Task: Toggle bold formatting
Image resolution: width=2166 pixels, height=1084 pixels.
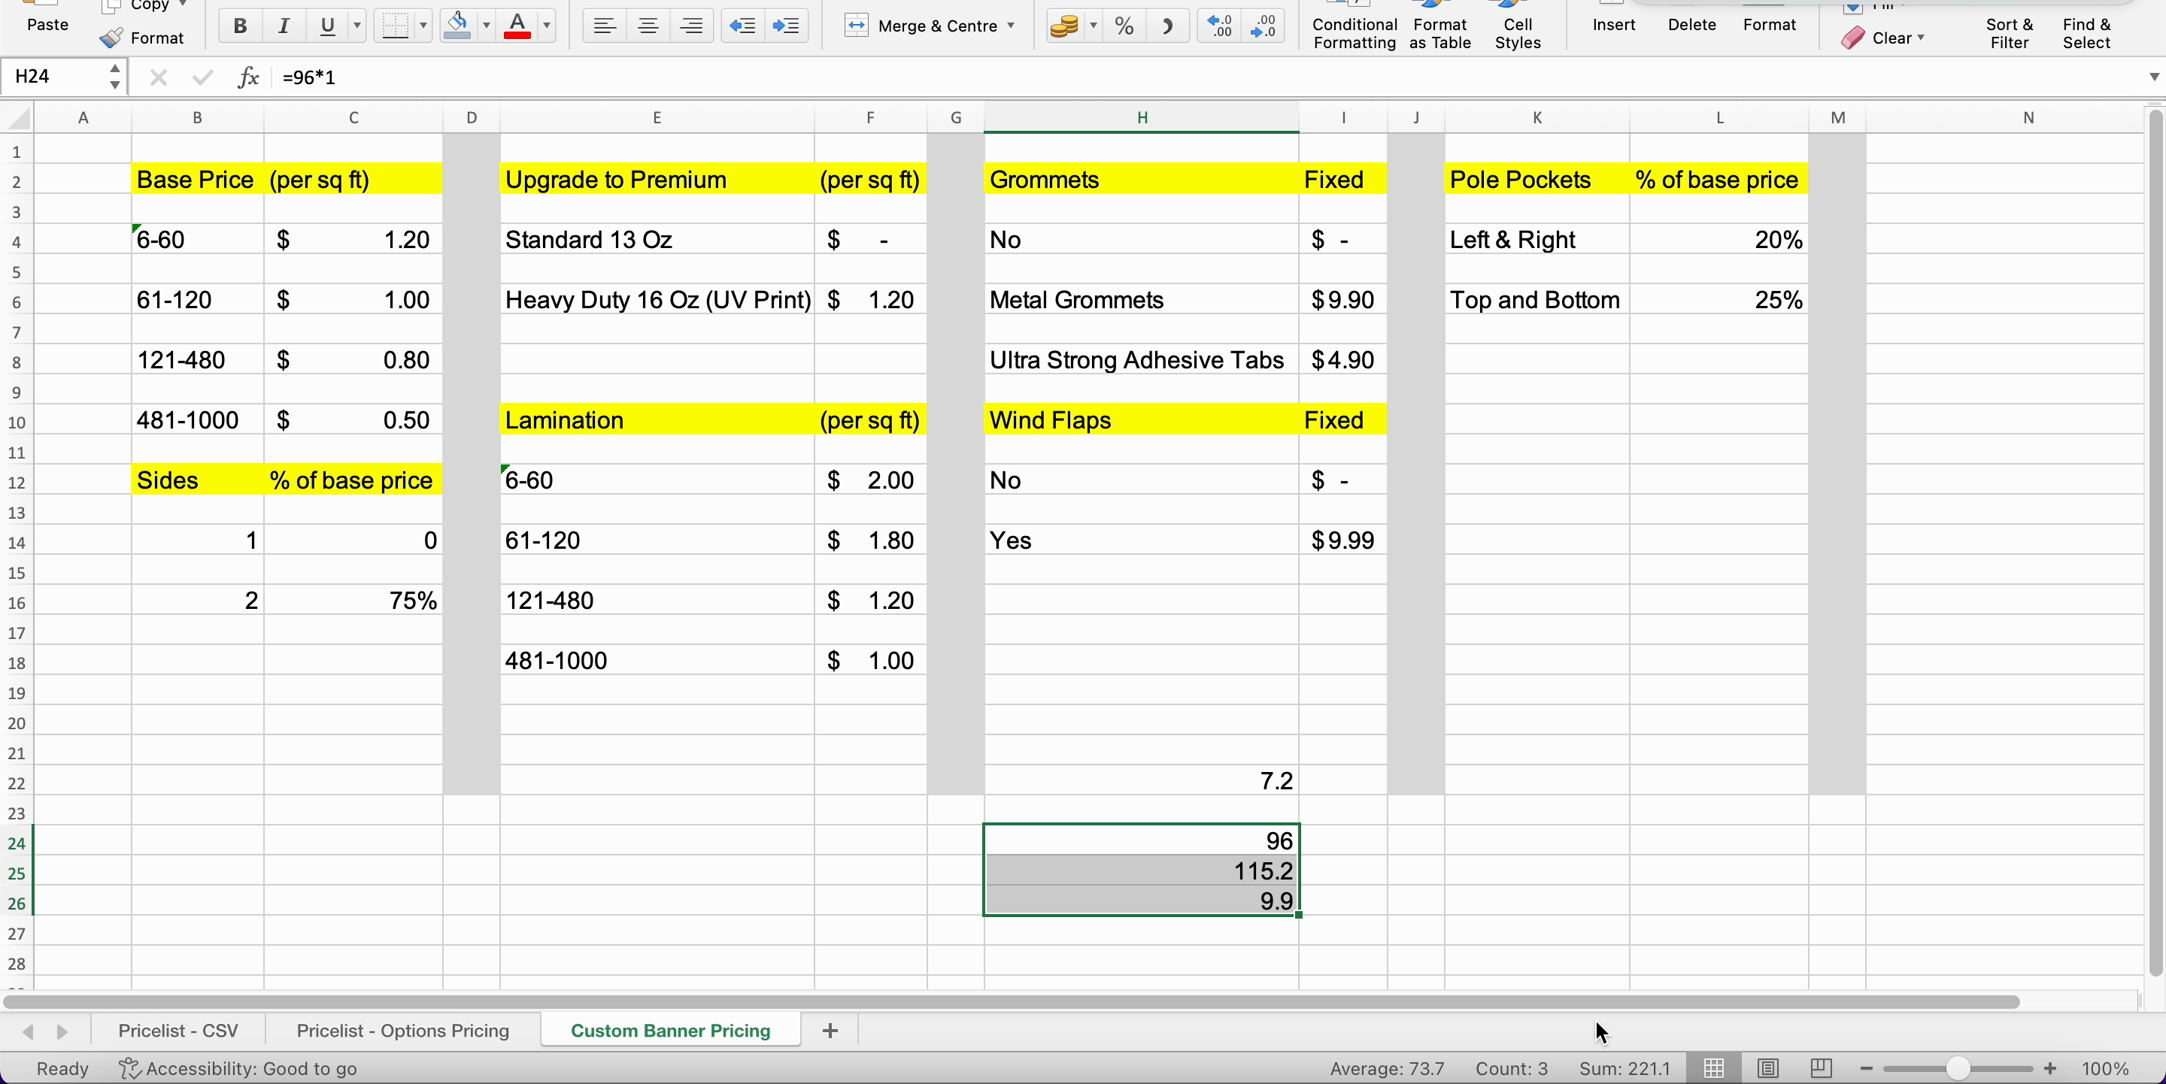Action: pyautogui.click(x=240, y=26)
